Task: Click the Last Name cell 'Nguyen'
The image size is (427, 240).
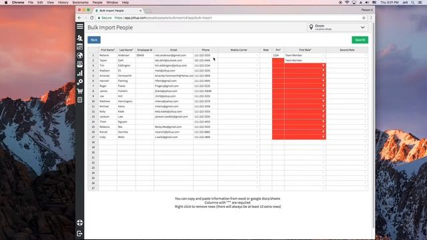Action: 126,121
